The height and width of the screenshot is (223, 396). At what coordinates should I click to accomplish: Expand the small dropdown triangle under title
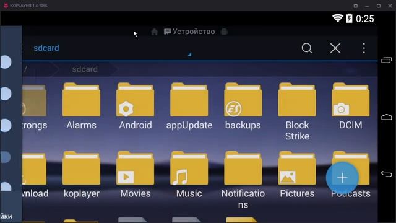click(189, 54)
